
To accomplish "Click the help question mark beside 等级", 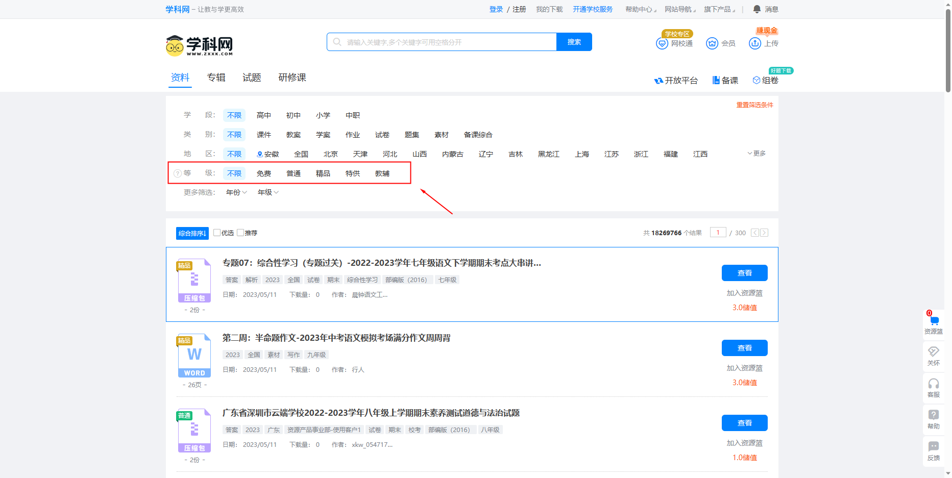I will coord(178,173).
